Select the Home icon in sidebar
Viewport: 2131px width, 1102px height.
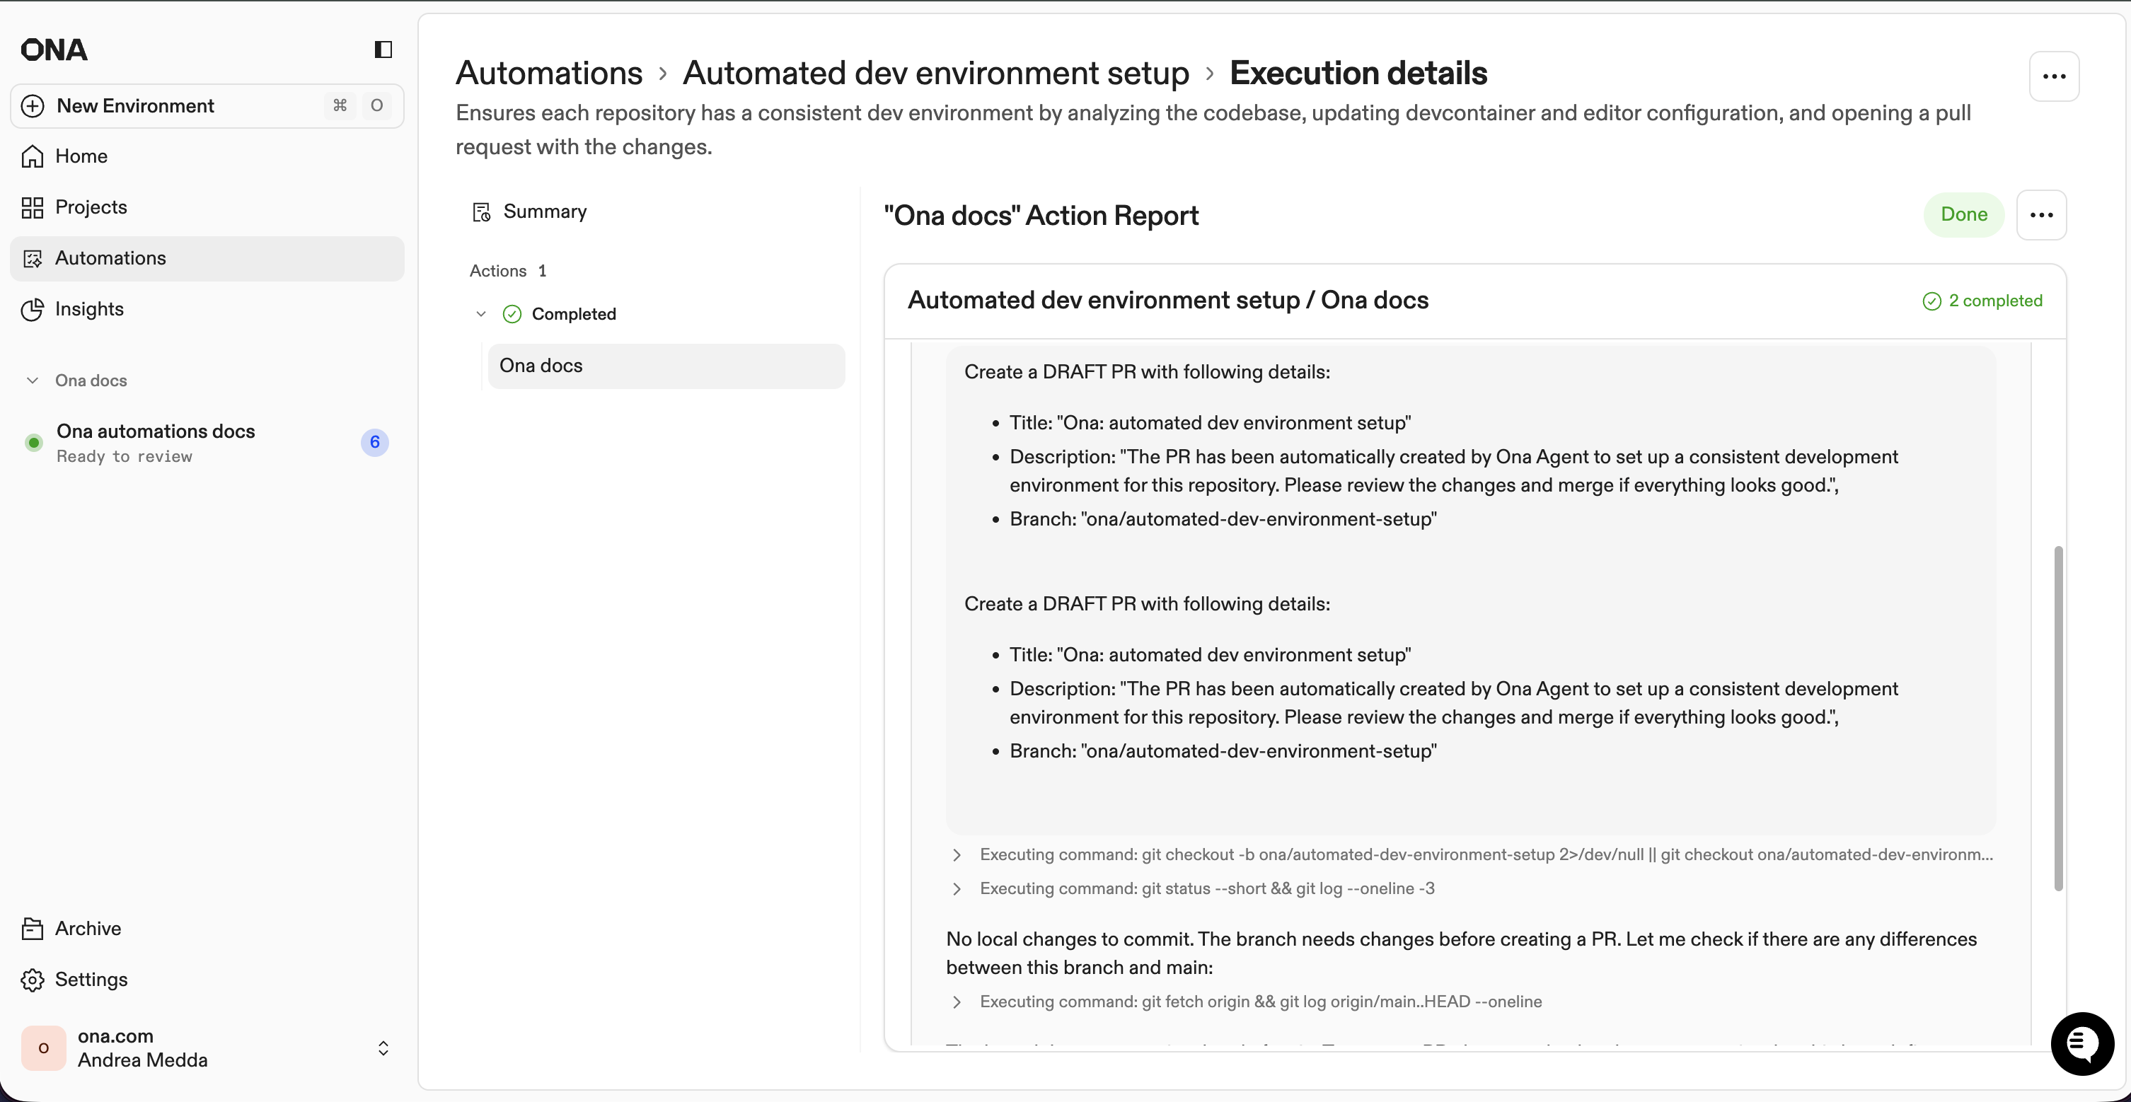pyautogui.click(x=33, y=156)
